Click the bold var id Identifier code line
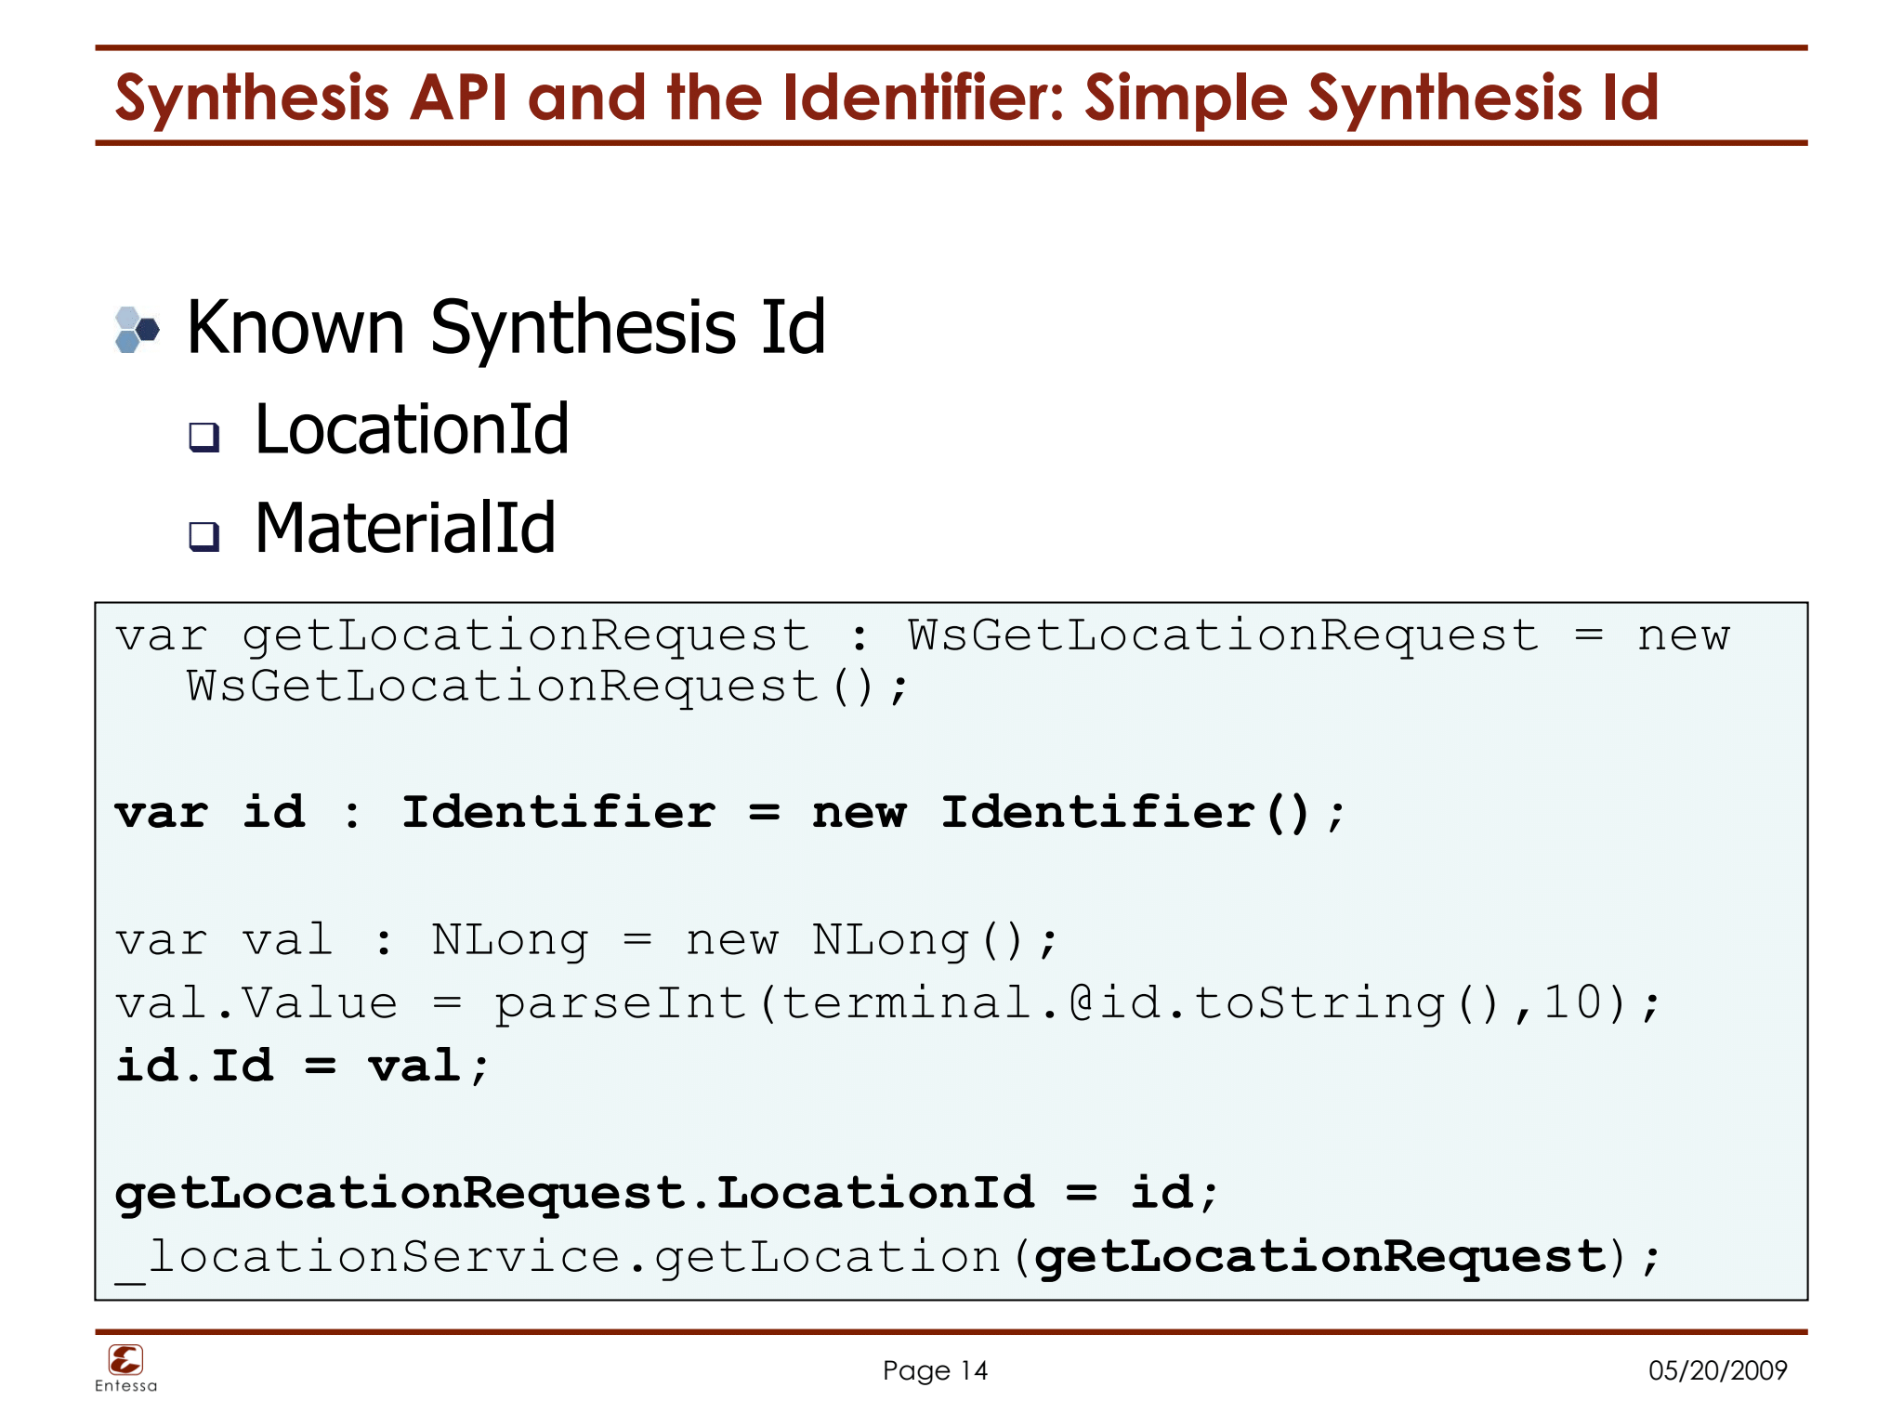 (729, 813)
